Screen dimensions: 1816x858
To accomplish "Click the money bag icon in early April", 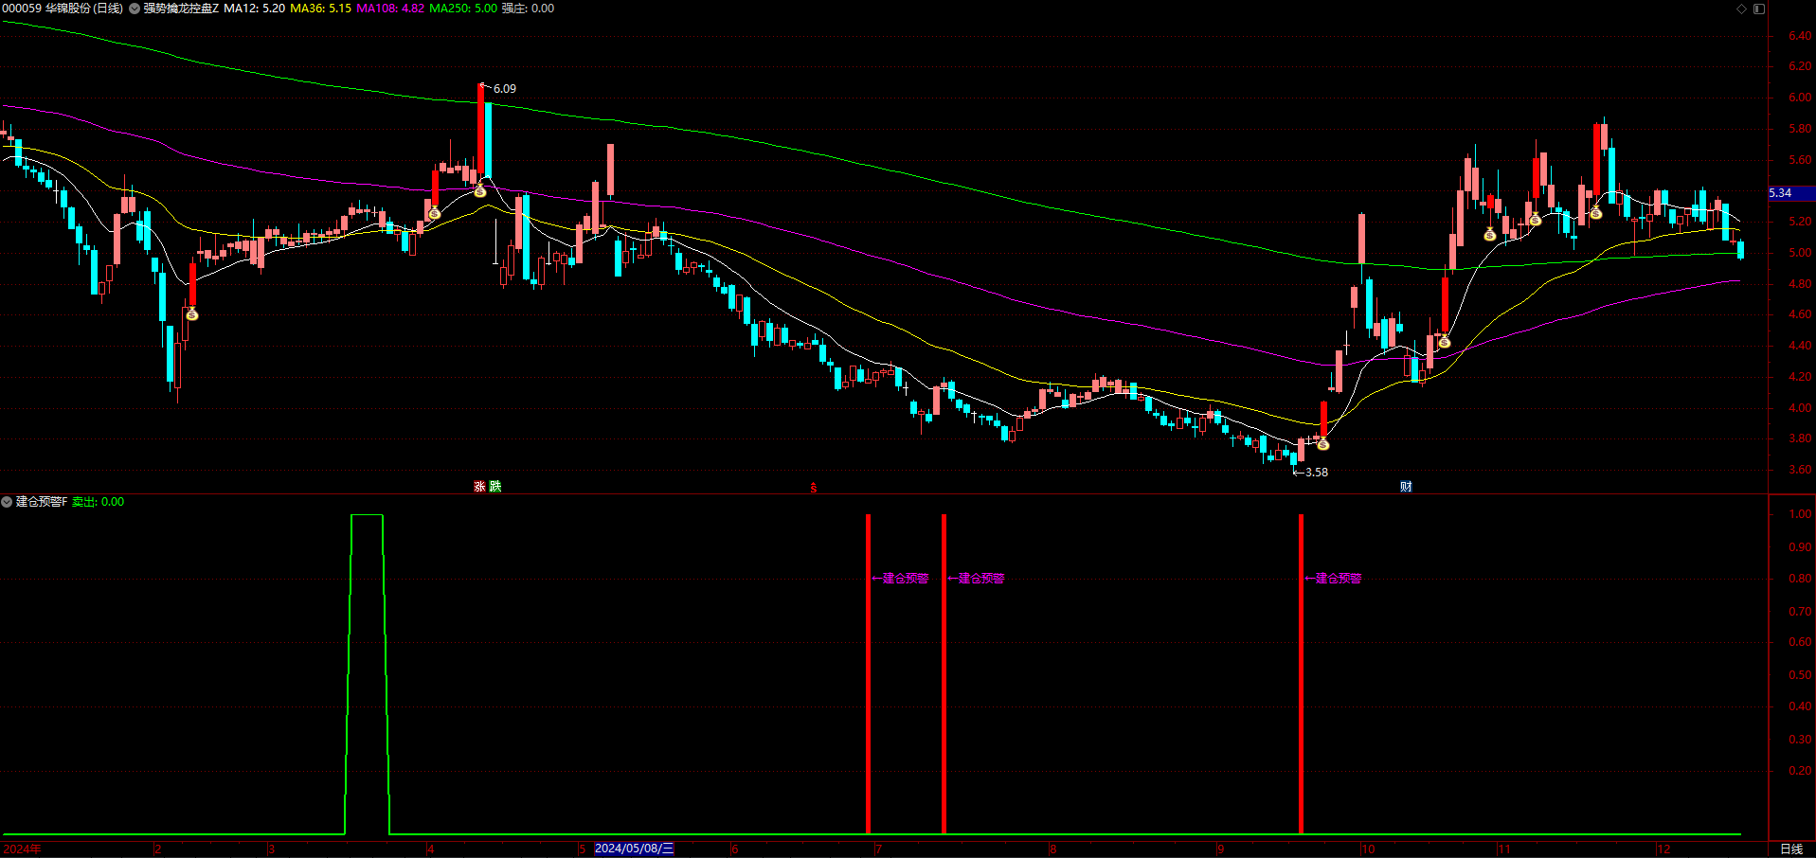I will (434, 213).
